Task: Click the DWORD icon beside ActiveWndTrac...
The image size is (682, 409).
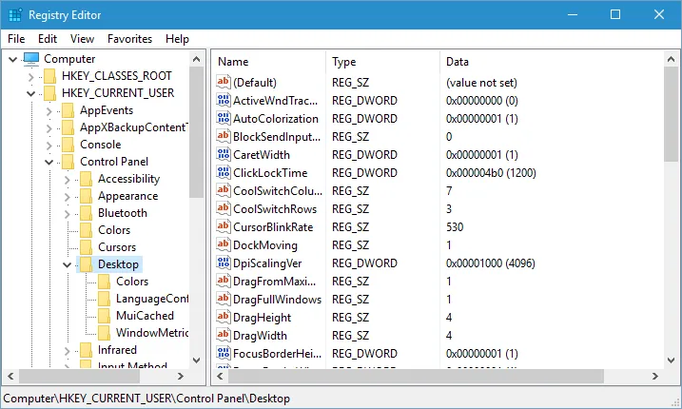Action: point(224,100)
